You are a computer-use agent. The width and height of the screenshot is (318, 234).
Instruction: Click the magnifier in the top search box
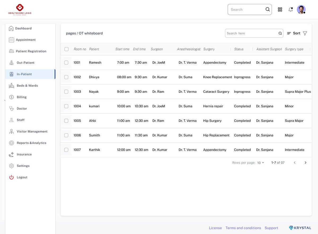268,10
